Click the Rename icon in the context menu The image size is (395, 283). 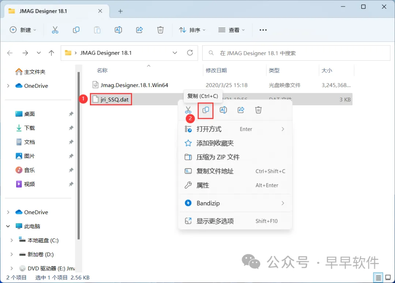click(x=223, y=110)
